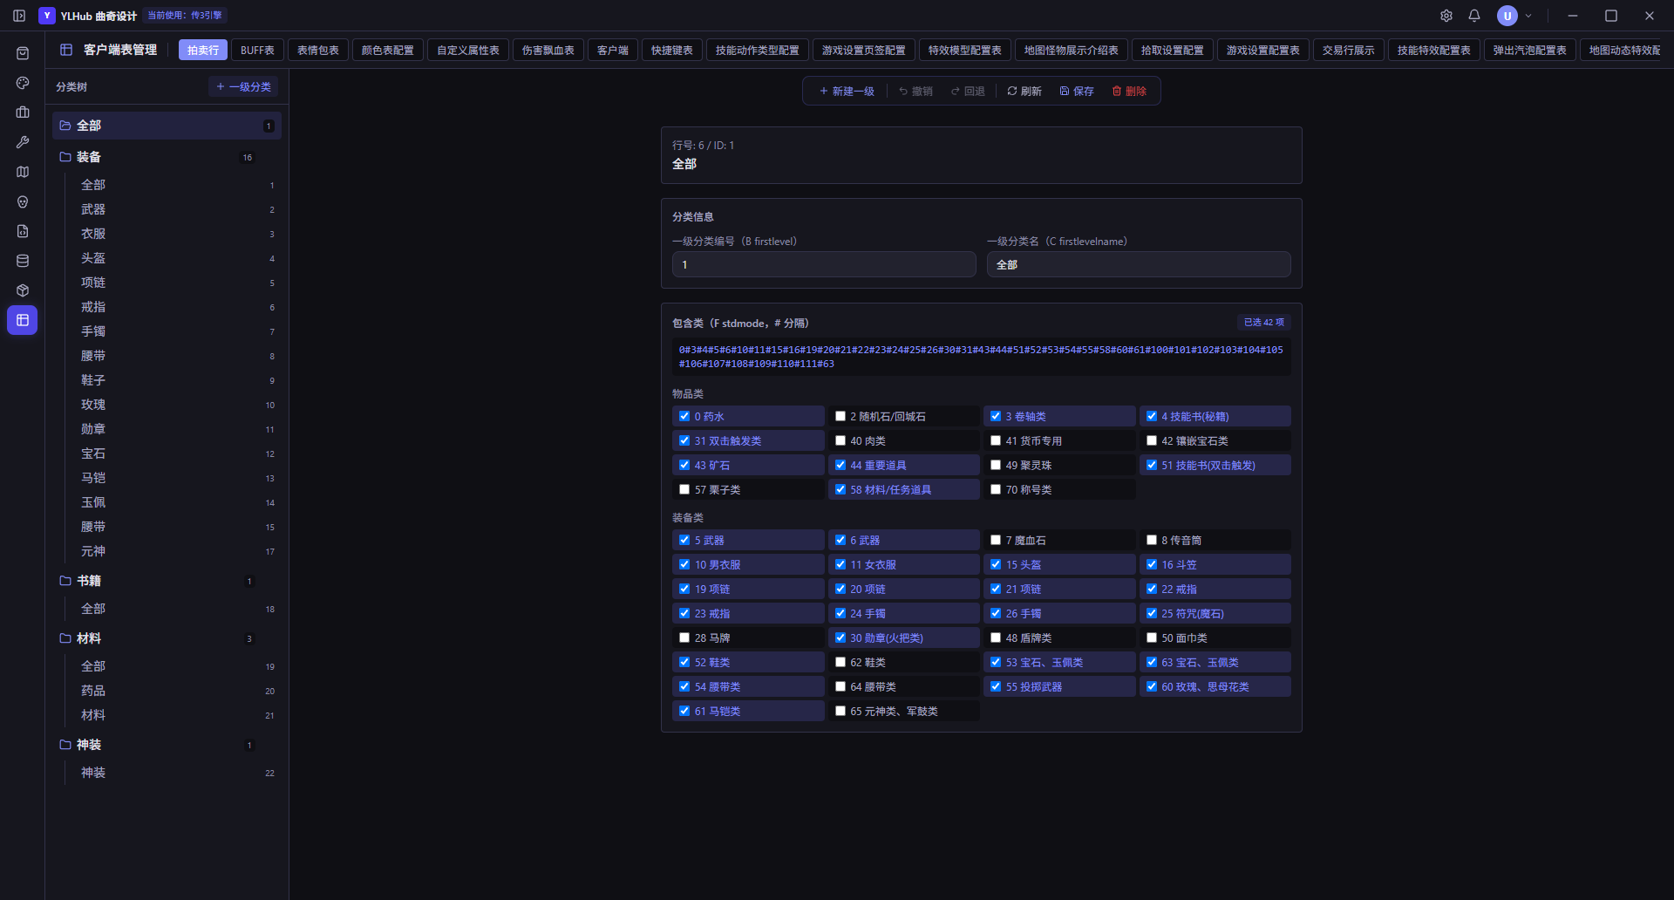Click the 一级分类 add button

[x=243, y=86]
